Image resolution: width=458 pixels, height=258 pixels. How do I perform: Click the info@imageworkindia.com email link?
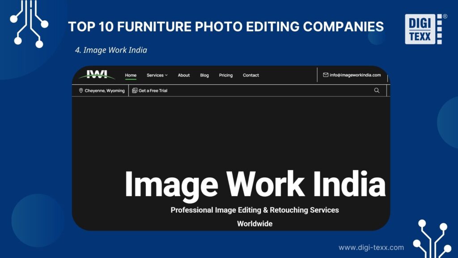point(355,75)
